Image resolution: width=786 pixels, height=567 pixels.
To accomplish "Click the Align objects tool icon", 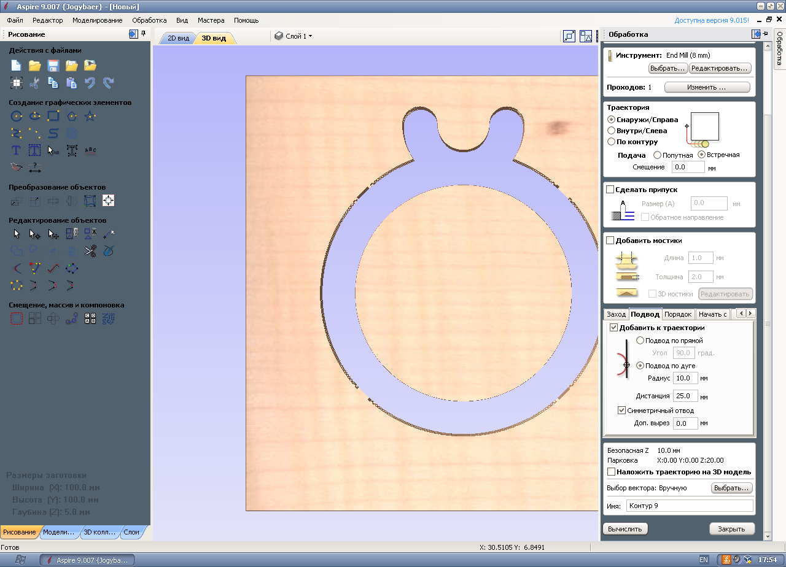I will (x=109, y=201).
